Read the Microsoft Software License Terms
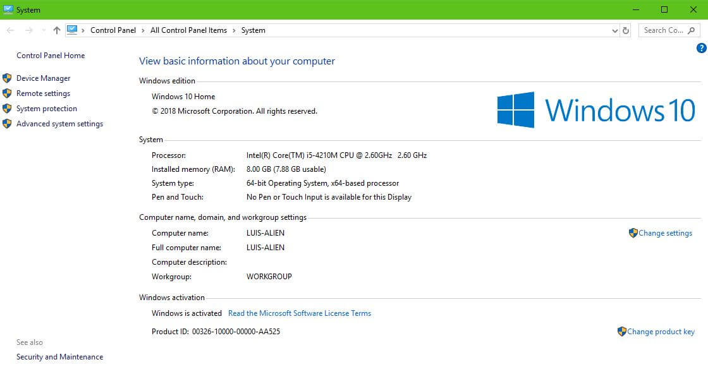708x374 pixels. 300,313
